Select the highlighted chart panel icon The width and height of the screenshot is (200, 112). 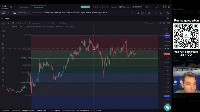click(x=143, y=13)
